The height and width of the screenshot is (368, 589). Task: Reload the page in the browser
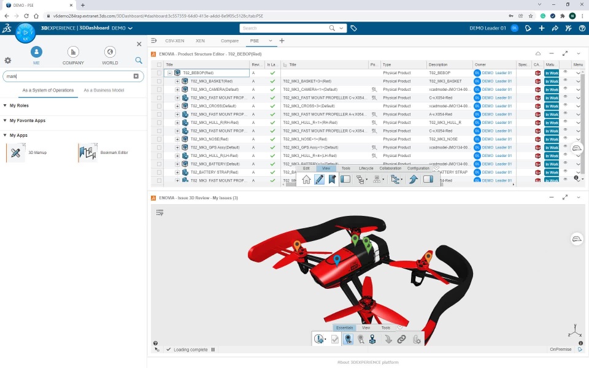26,16
